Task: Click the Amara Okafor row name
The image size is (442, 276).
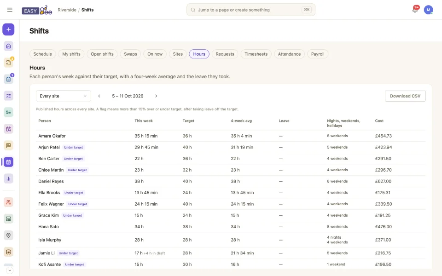Action: [52, 136]
